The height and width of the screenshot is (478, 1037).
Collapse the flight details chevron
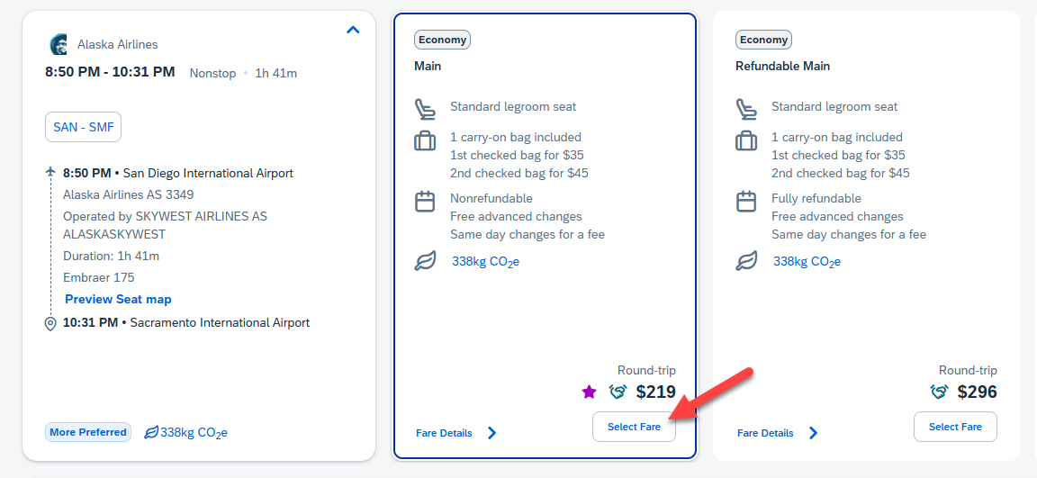coord(353,31)
